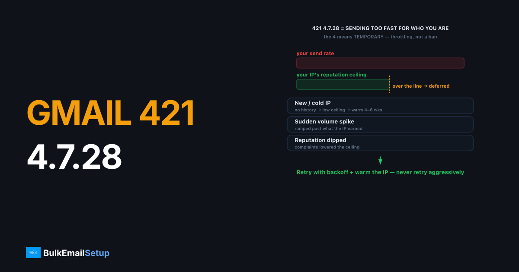Screen dimensions: 519x272
Task: Click the green downward arrow icon
Action: click(x=381, y=161)
